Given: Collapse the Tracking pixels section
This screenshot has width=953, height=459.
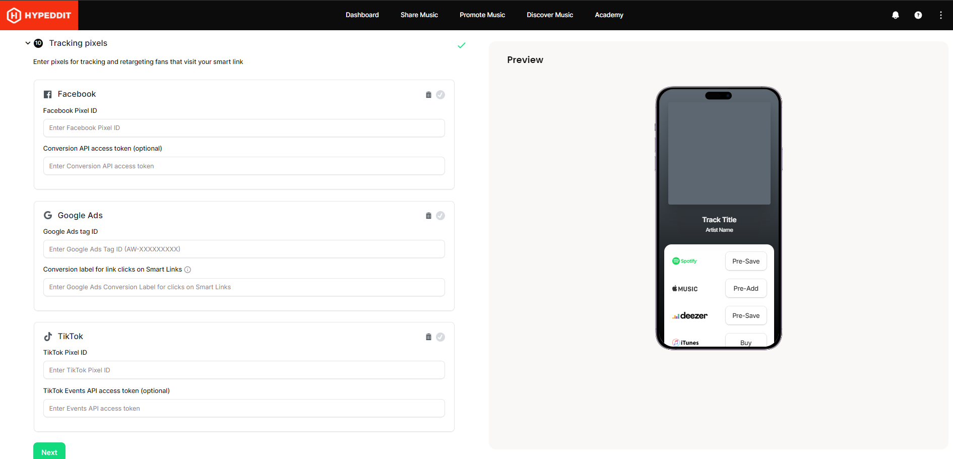Looking at the screenshot, I should click(x=28, y=43).
